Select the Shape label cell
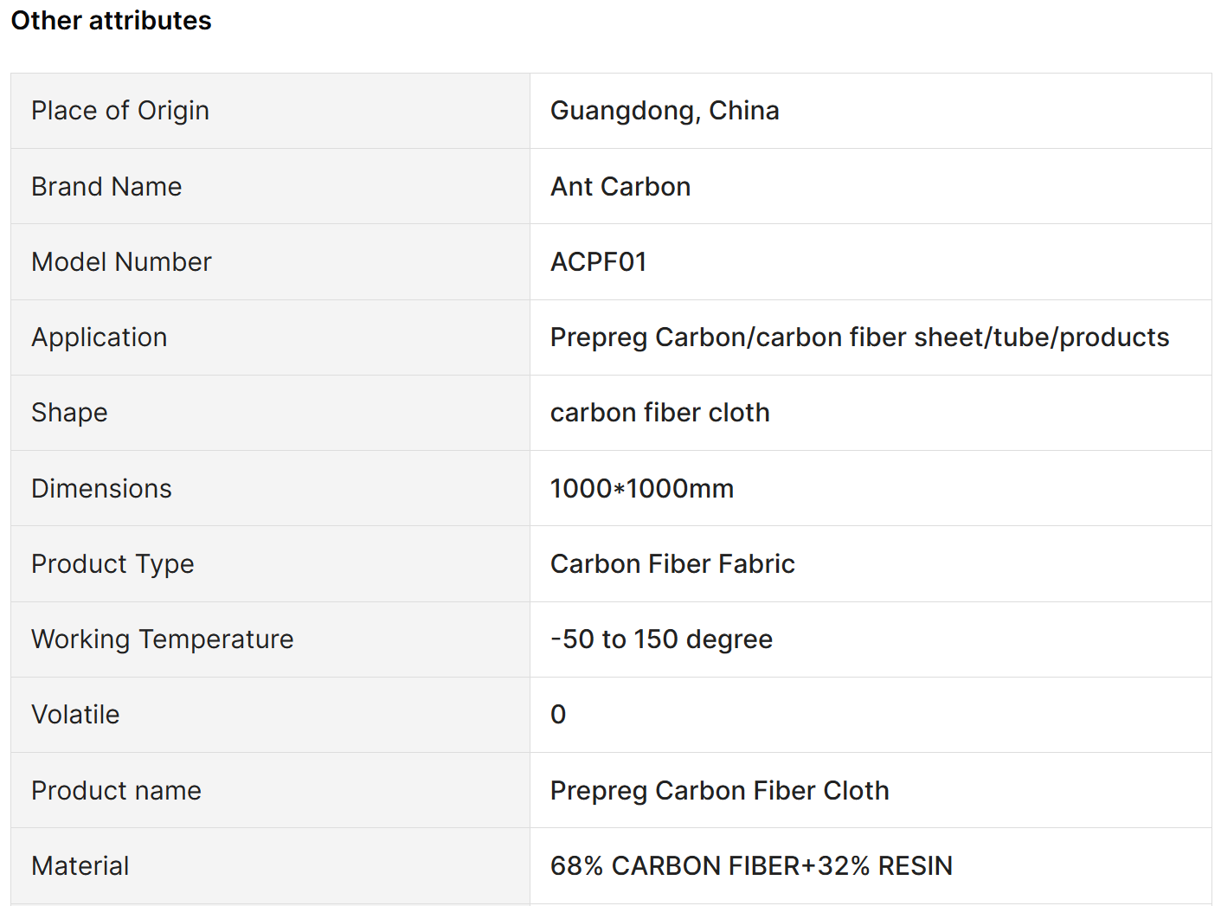 270,413
